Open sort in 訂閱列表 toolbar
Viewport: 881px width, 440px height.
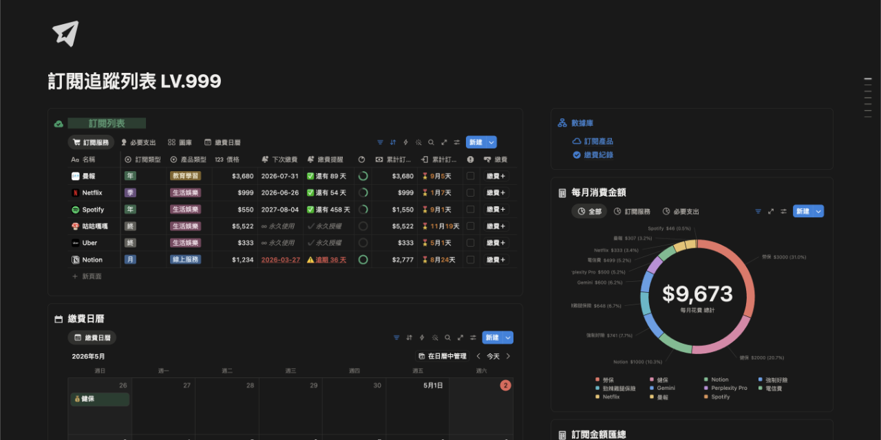(x=393, y=142)
